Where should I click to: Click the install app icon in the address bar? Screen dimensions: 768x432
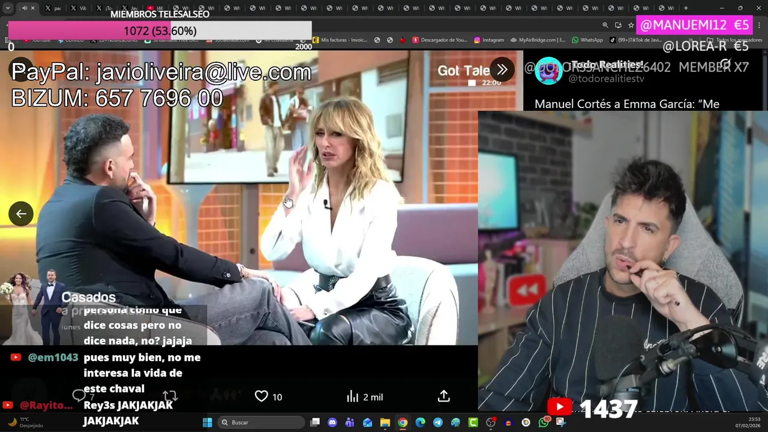tap(618, 25)
